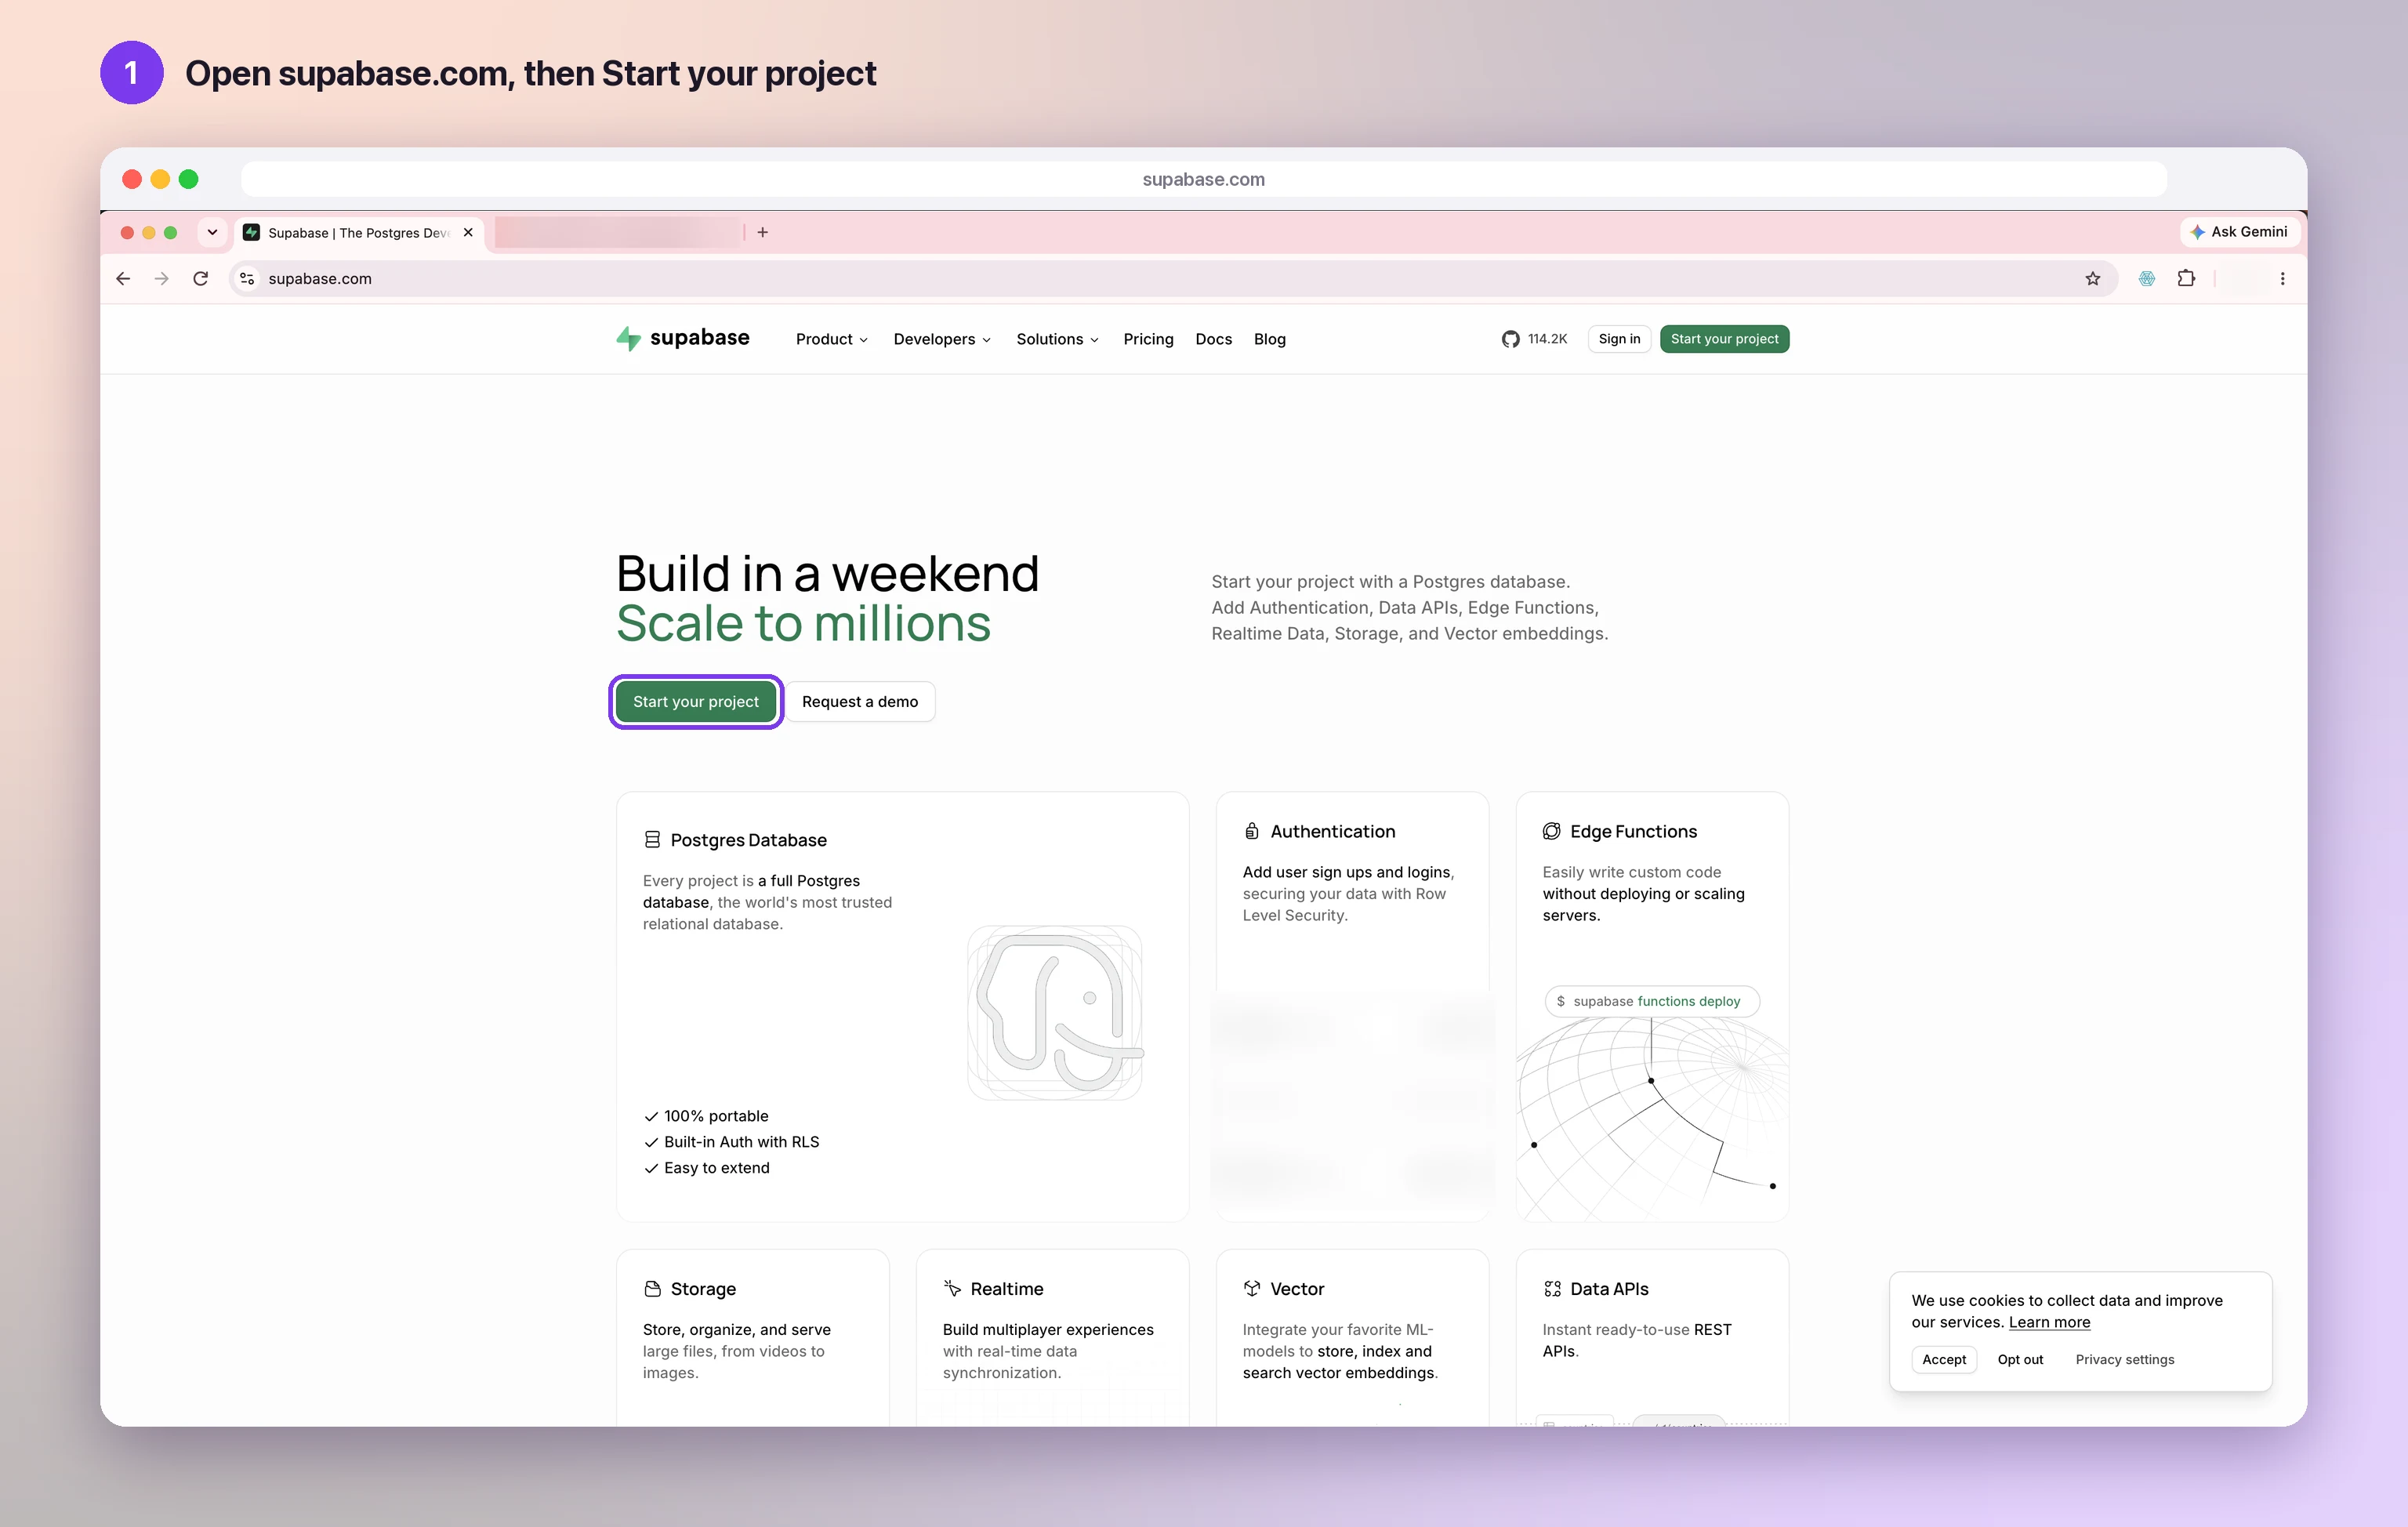2408x1527 pixels.
Task: Accept cookies in the consent banner
Action: pyautogui.click(x=1943, y=1359)
